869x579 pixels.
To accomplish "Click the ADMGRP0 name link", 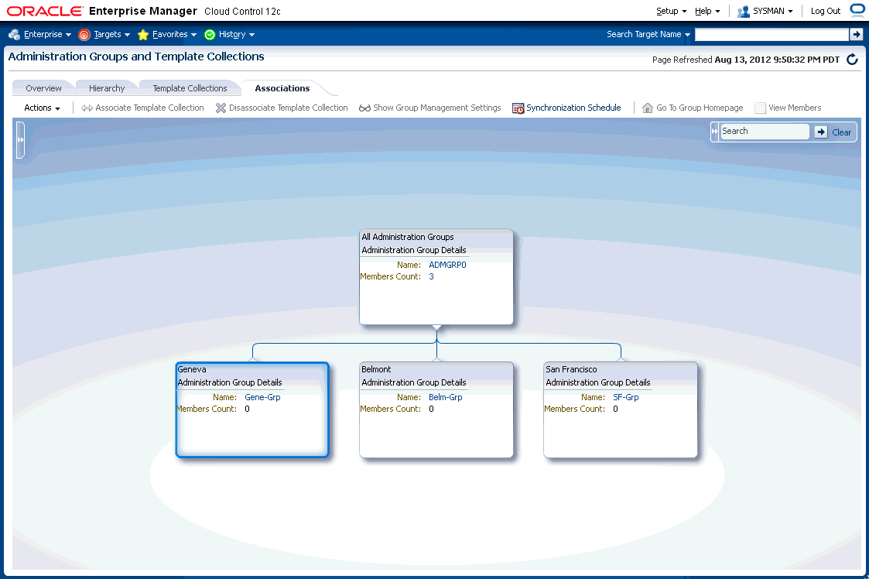I will [x=447, y=265].
